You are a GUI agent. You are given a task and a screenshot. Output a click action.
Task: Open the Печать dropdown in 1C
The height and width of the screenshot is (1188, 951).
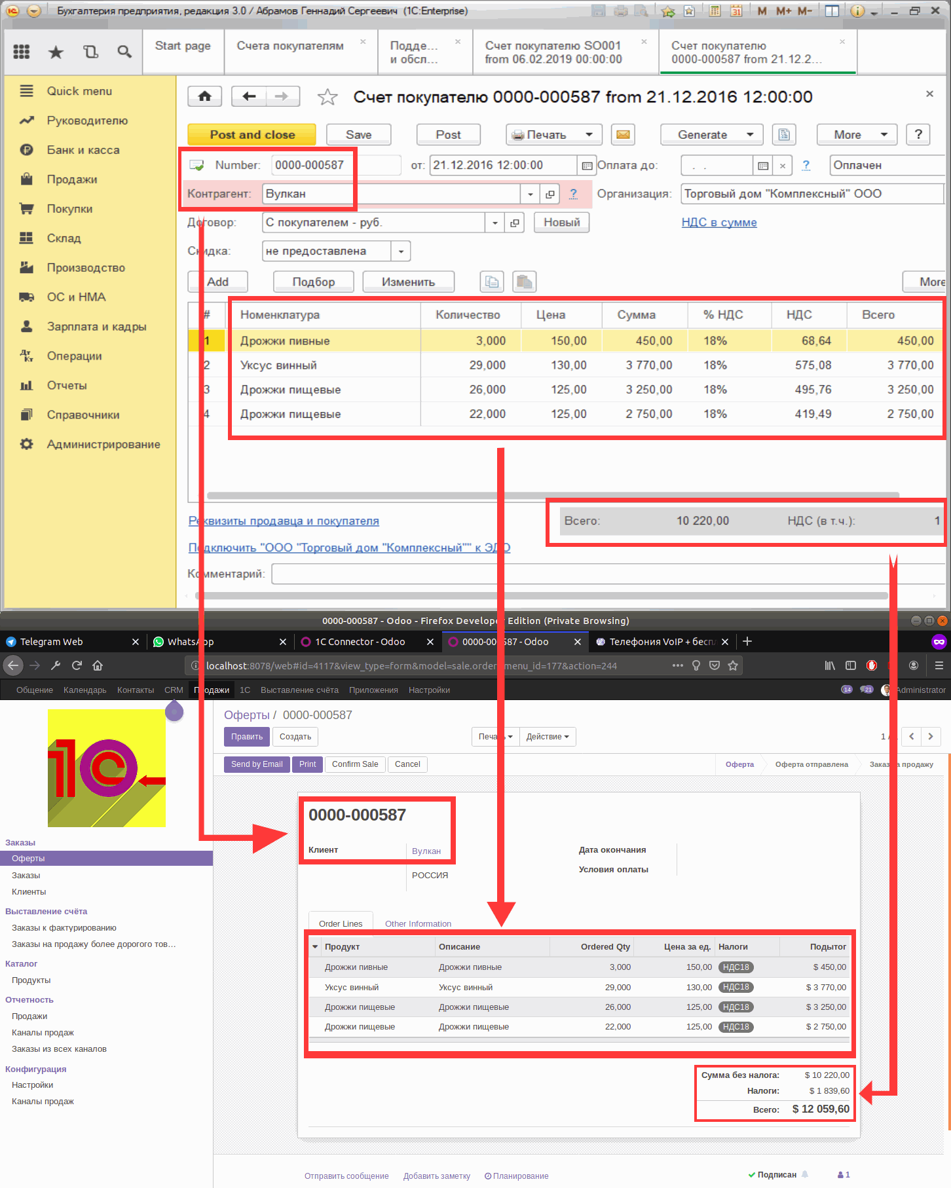[553, 134]
